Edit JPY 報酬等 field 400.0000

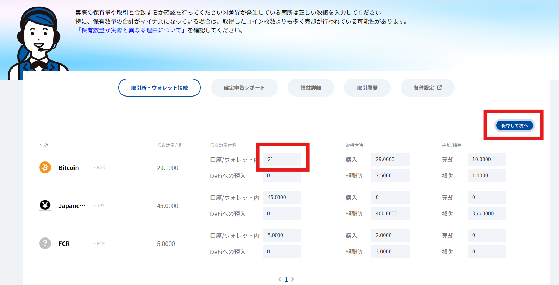coord(391,213)
